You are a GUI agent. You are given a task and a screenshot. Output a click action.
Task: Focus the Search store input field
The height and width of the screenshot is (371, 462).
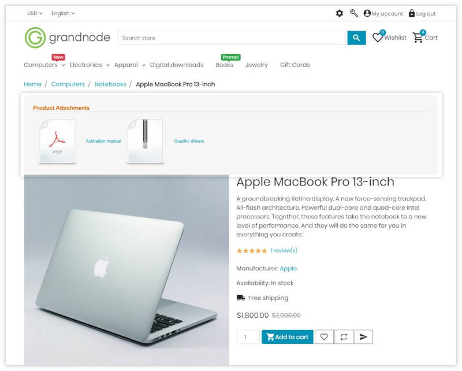pyautogui.click(x=232, y=38)
